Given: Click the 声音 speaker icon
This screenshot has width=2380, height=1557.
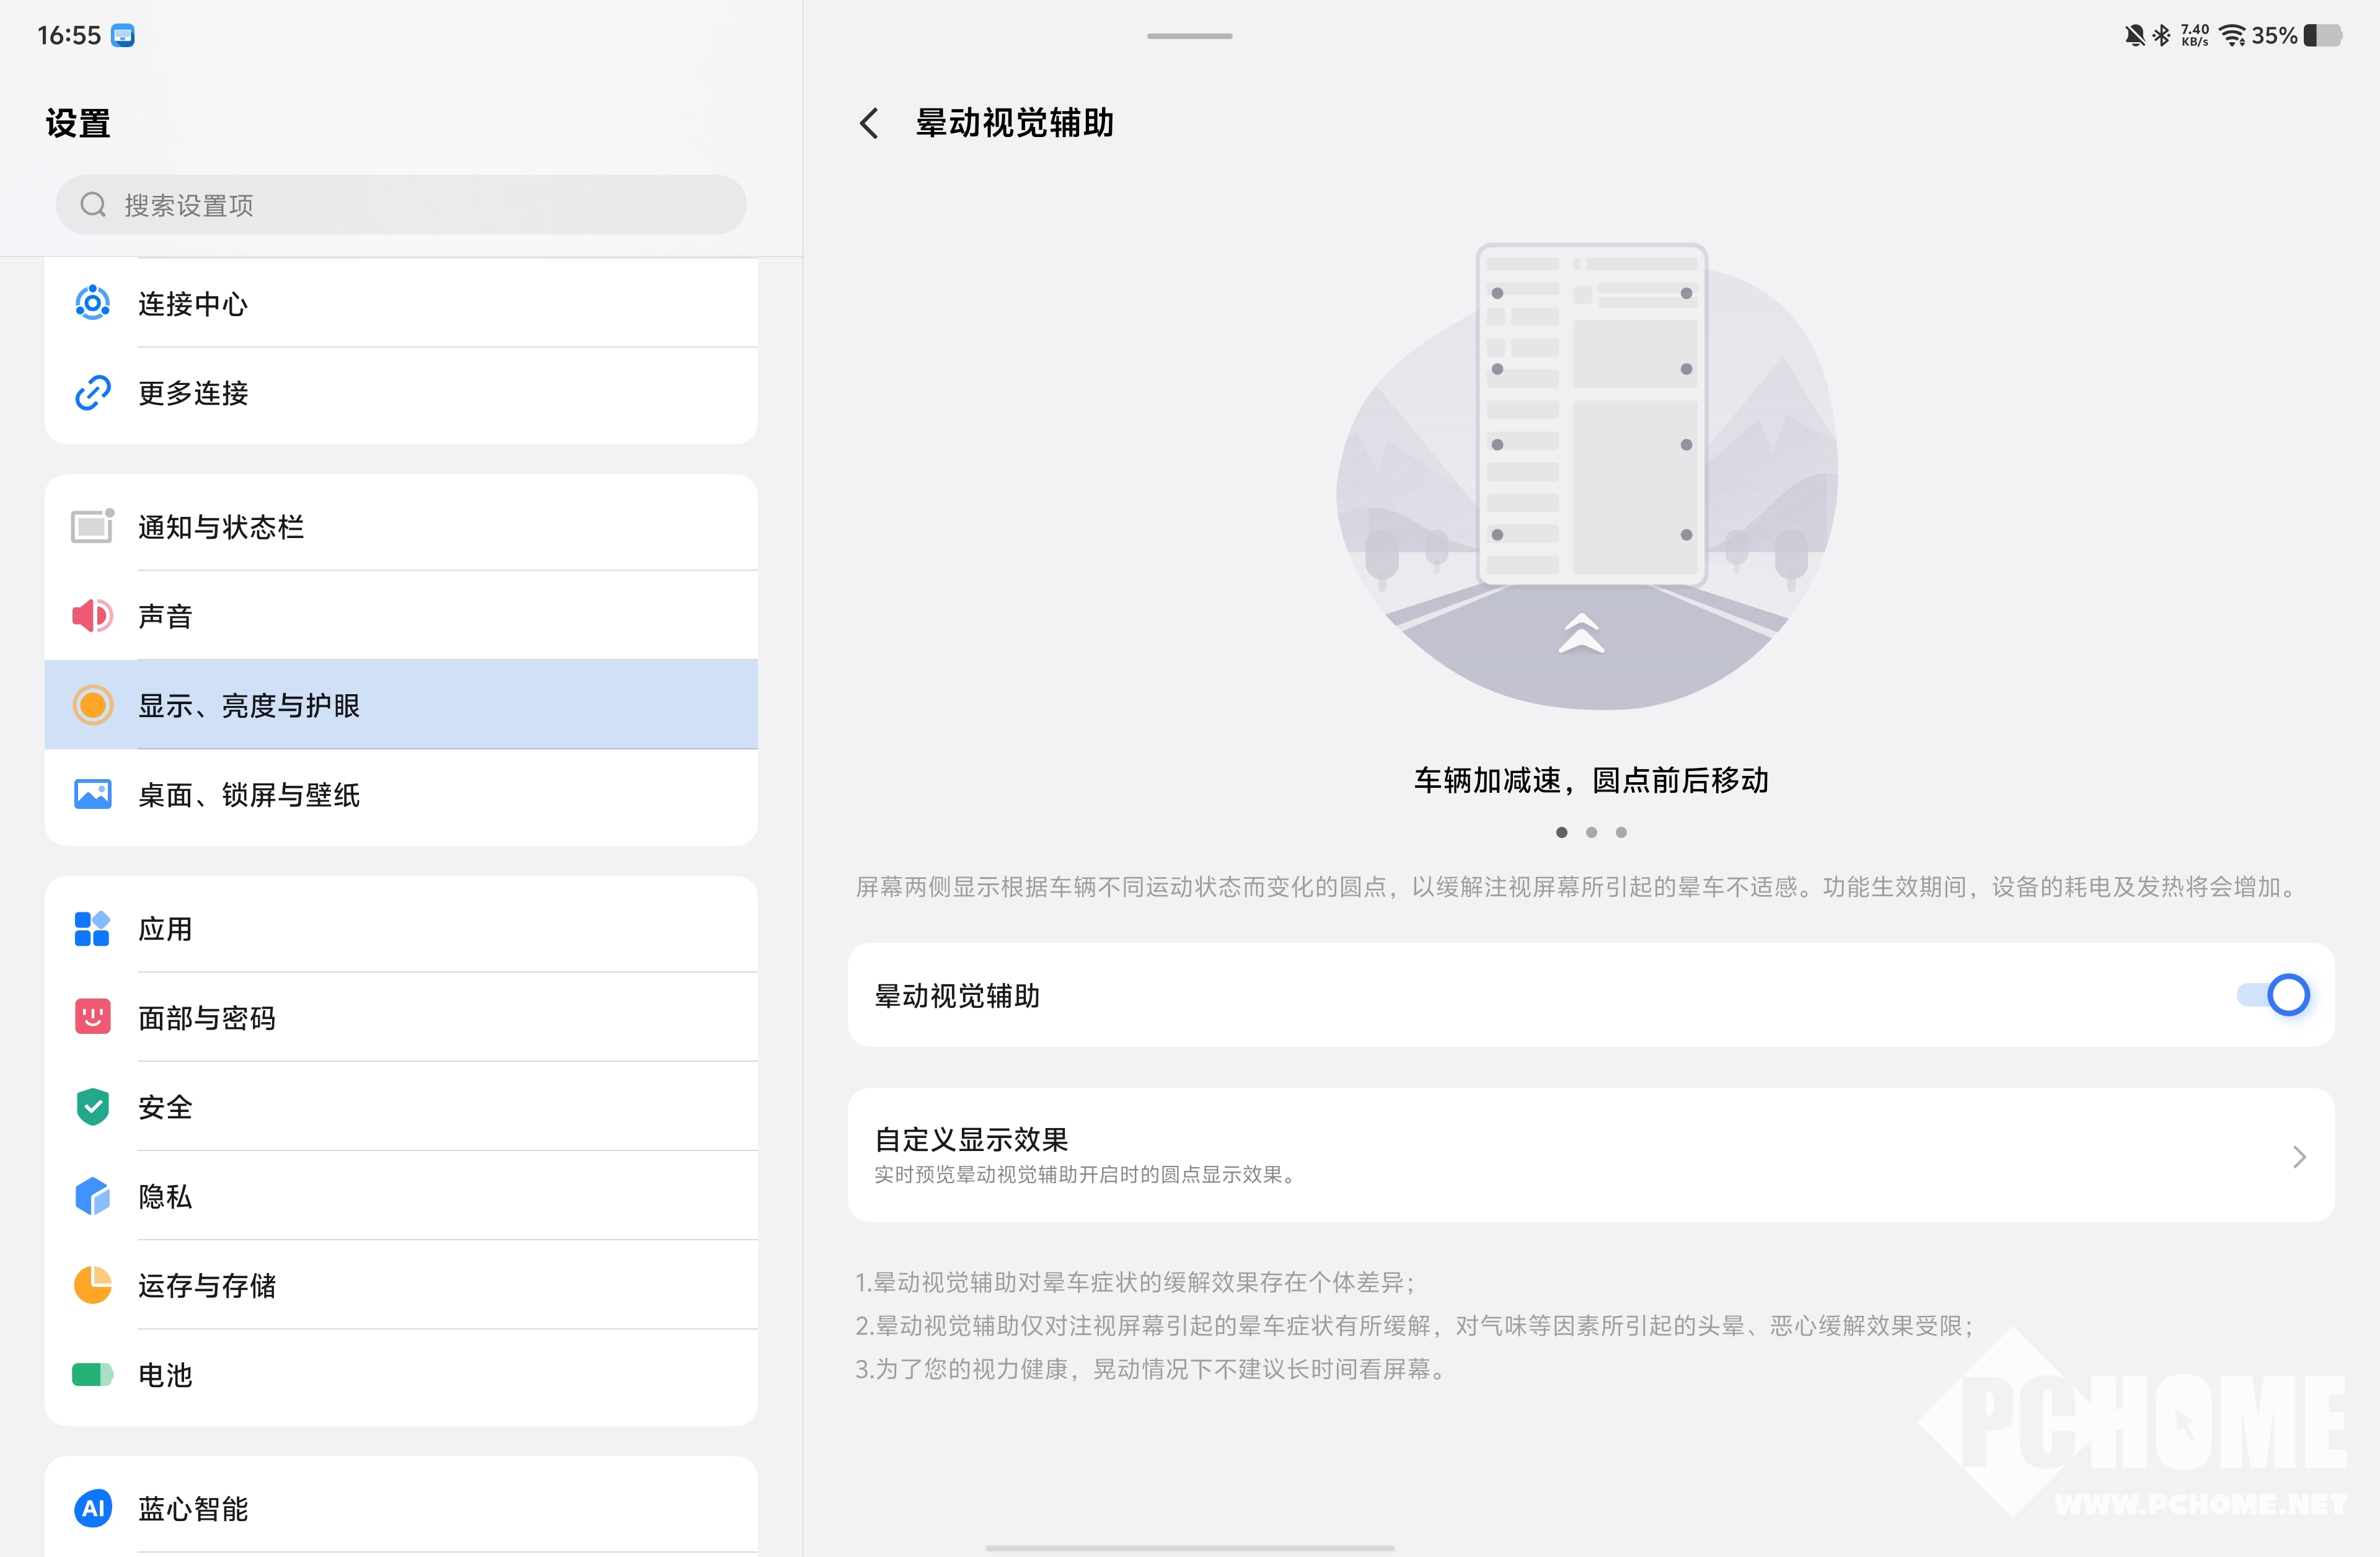Looking at the screenshot, I should [x=93, y=615].
